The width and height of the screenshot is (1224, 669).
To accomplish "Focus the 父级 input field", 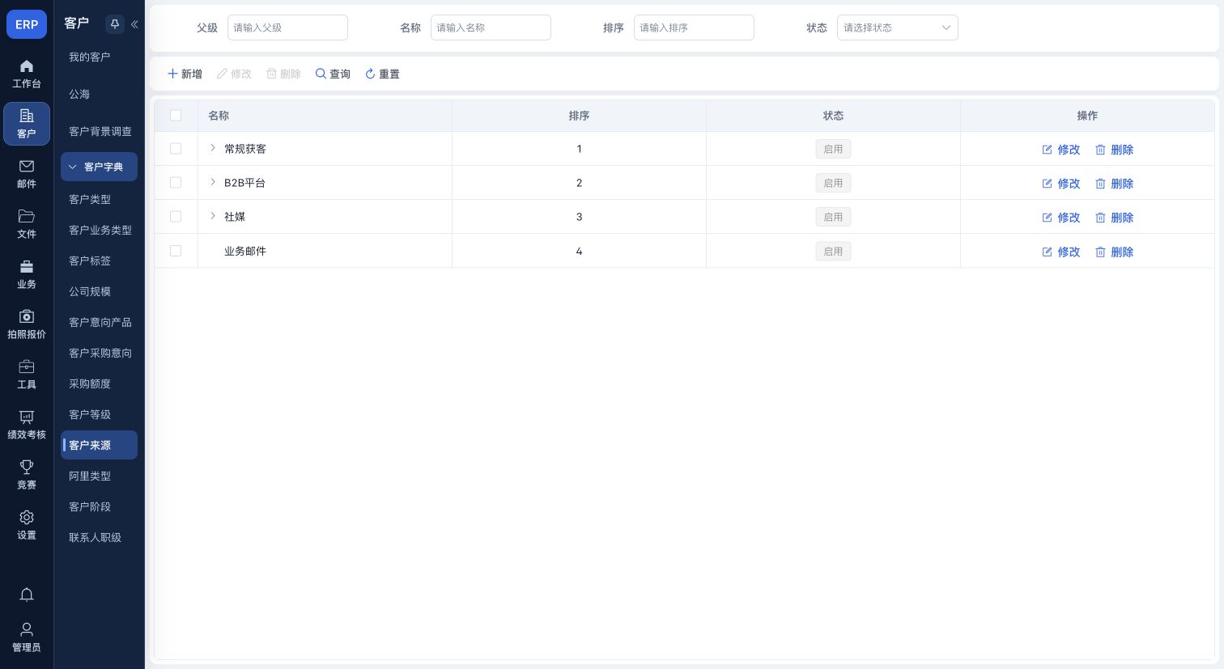I will pyautogui.click(x=287, y=28).
